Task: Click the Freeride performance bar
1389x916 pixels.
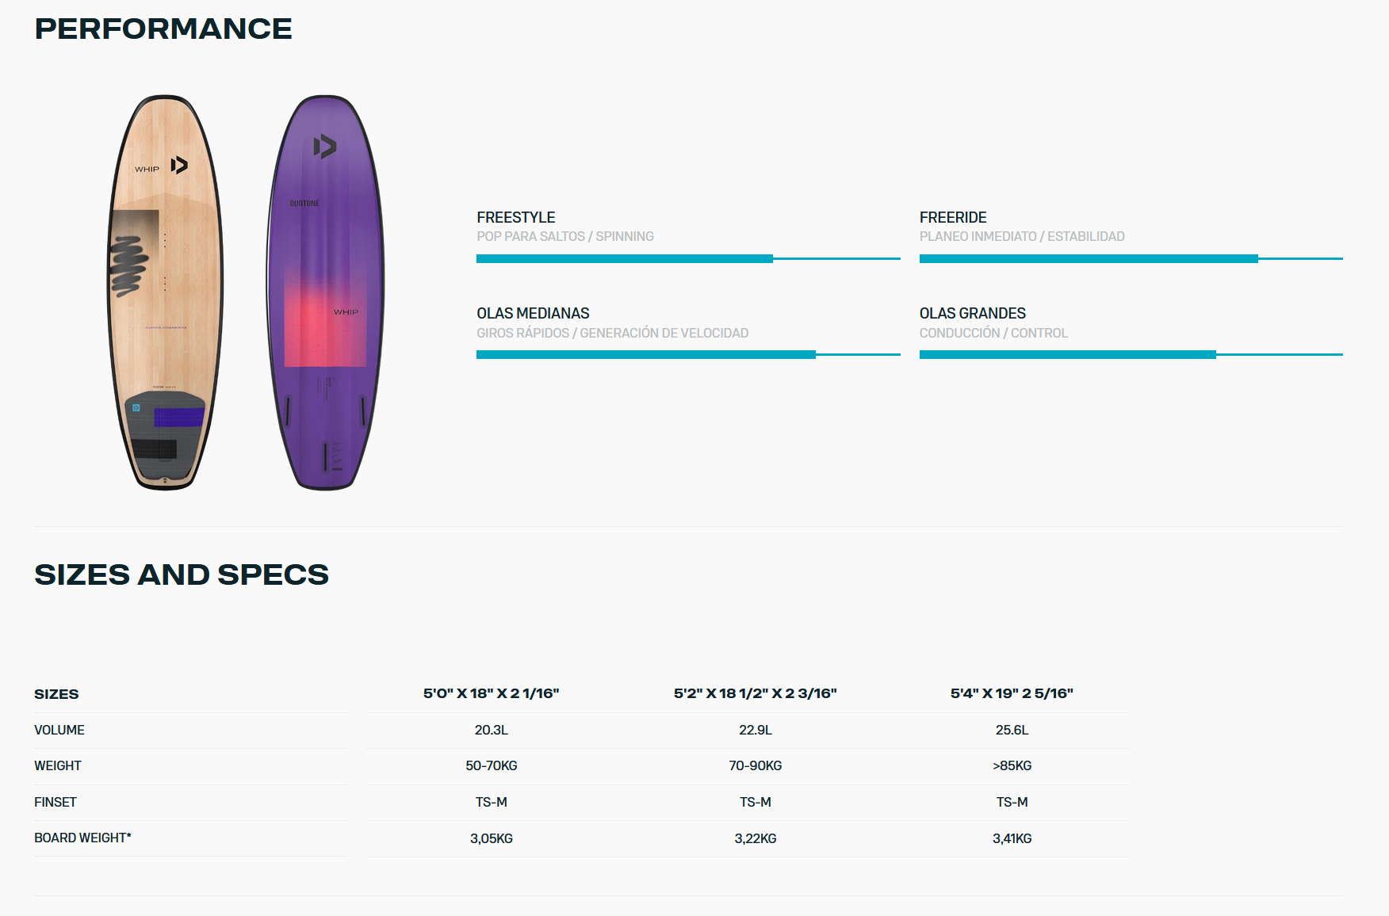Action: point(1131,258)
